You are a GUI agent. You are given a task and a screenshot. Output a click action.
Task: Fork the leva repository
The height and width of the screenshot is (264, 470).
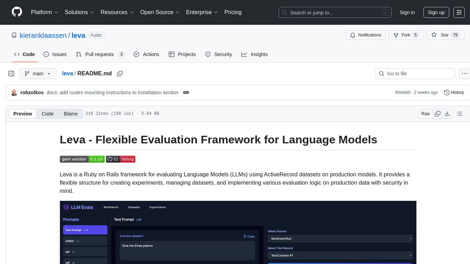tap(406, 35)
